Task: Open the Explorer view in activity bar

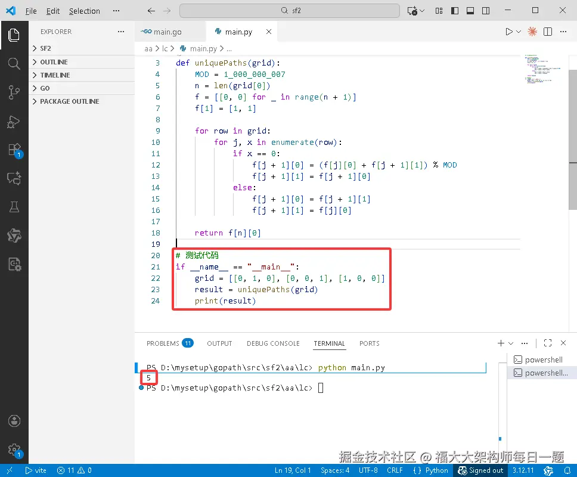Action: coord(14,35)
